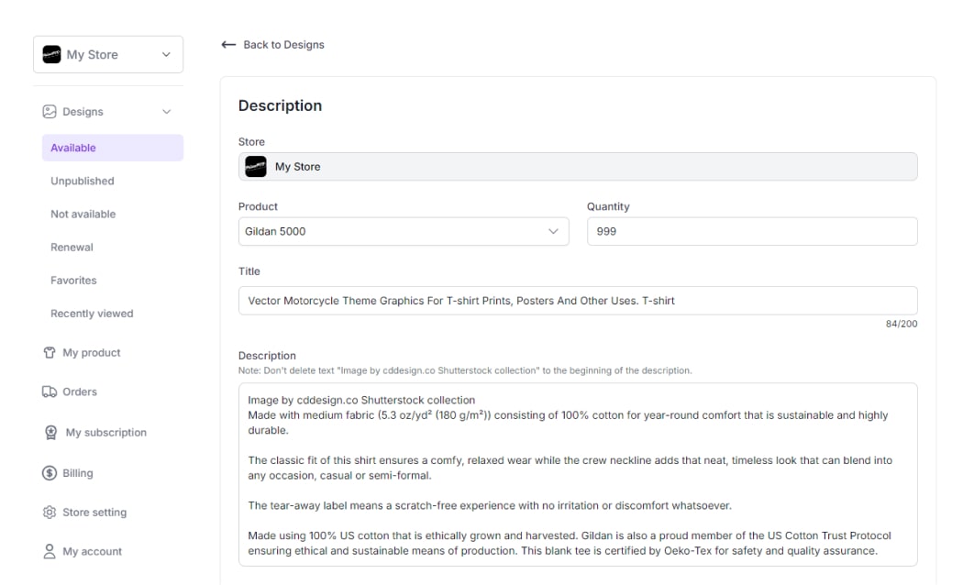Click the store logo in Store field
The width and height of the screenshot is (963, 585).
click(256, 167)
